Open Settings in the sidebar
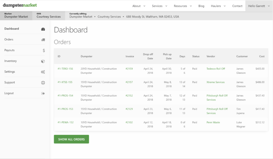 [9, 72]
